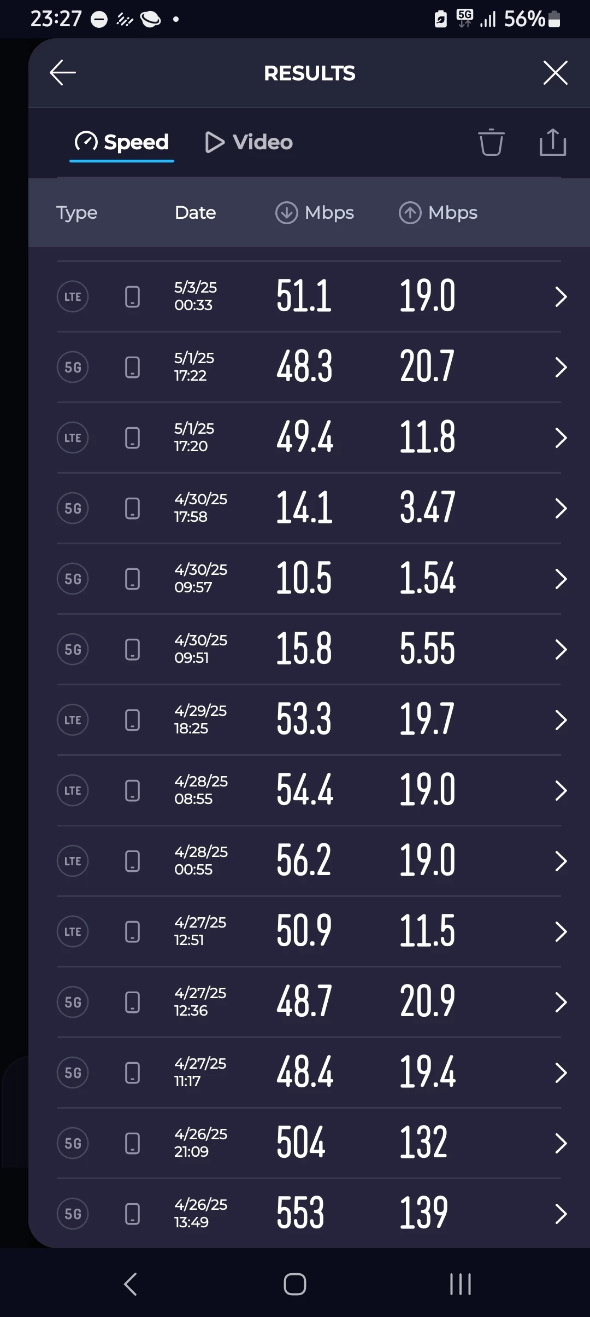
Task: Tap 5G badge on 4/26/25 21:09 row
Action: [x=73, y=1143]
